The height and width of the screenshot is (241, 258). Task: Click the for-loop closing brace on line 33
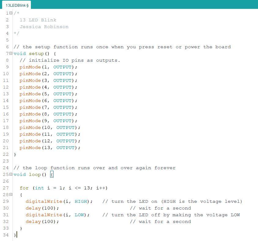click(21, 228)
